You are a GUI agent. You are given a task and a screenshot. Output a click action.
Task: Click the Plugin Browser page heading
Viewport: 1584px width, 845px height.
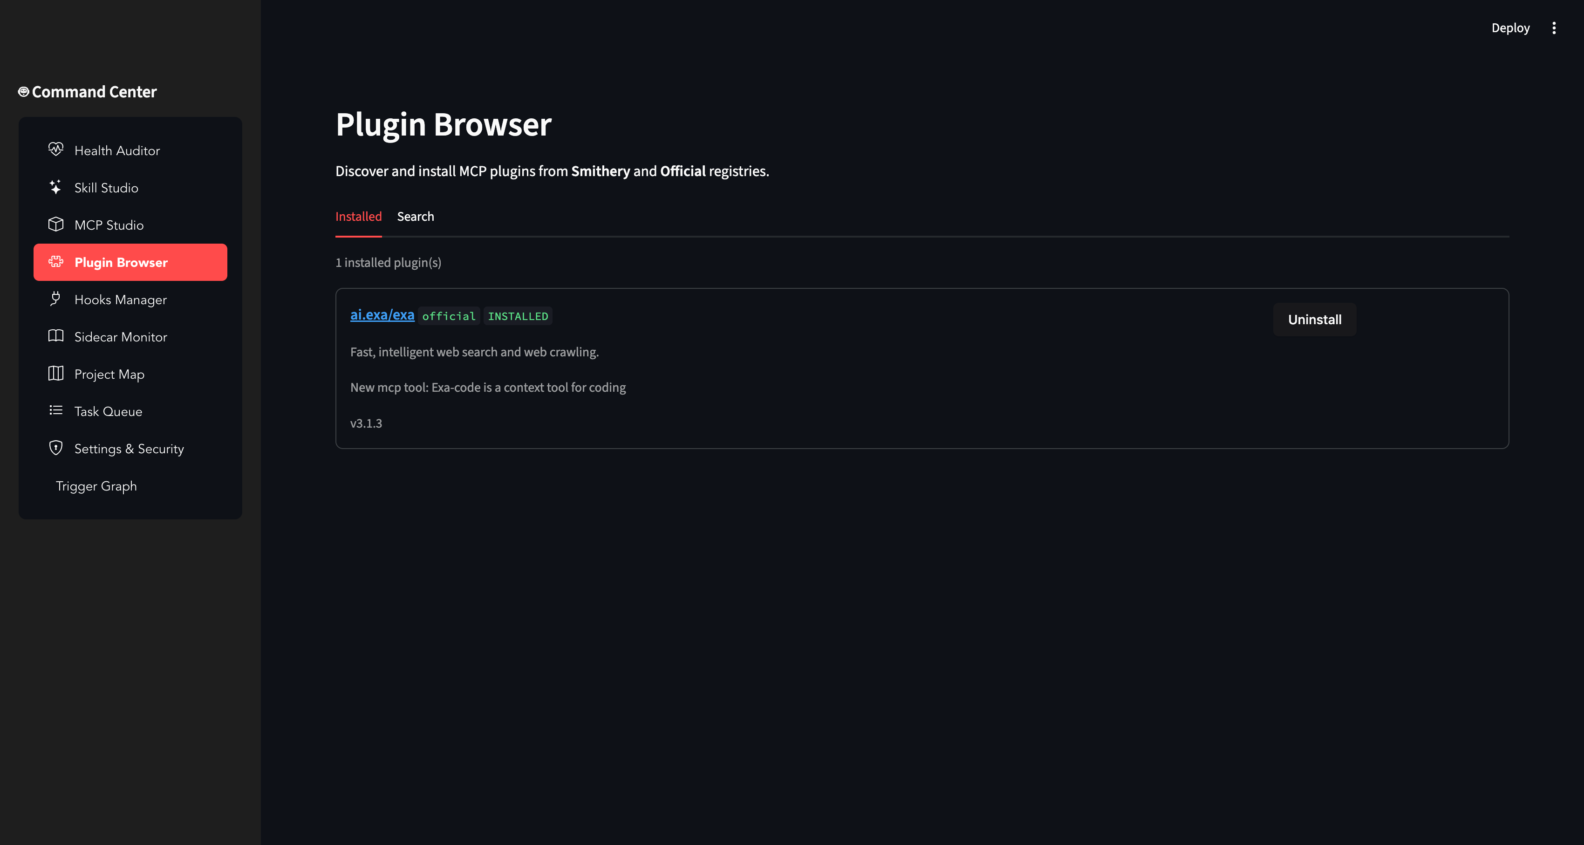(x=444, y=124)
